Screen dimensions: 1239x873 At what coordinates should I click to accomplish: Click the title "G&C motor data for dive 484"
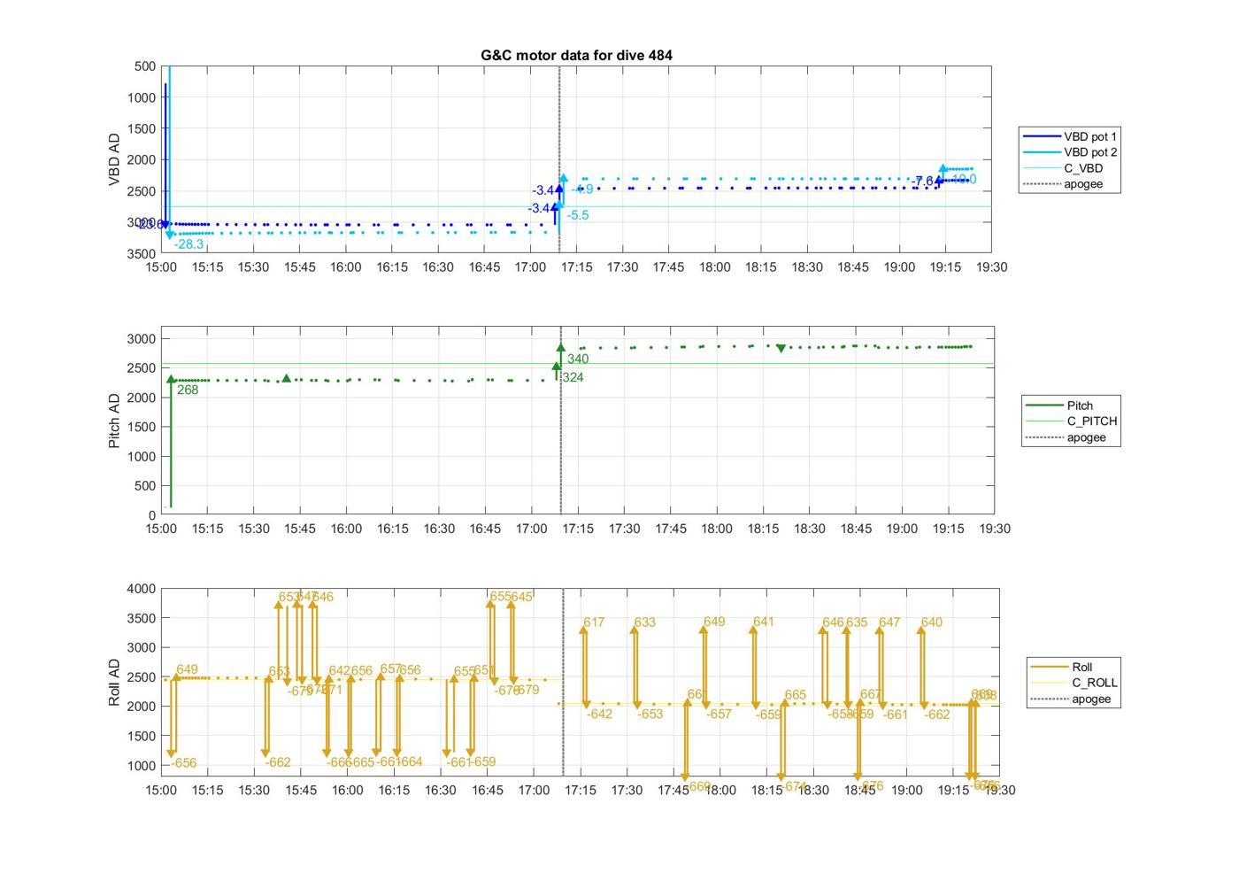[576, 55]
